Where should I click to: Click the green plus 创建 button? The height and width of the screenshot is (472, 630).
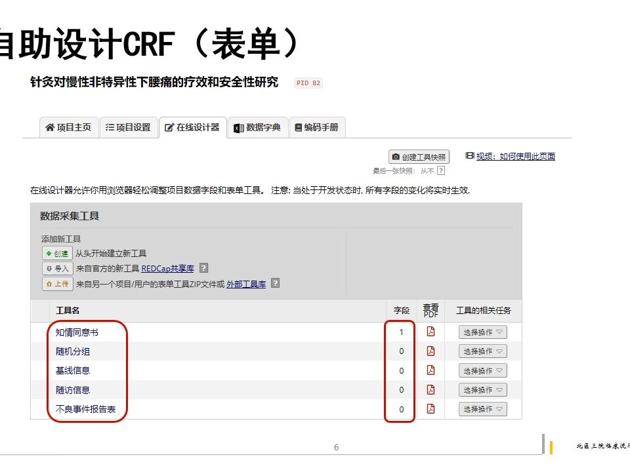(x=56, y=253)
